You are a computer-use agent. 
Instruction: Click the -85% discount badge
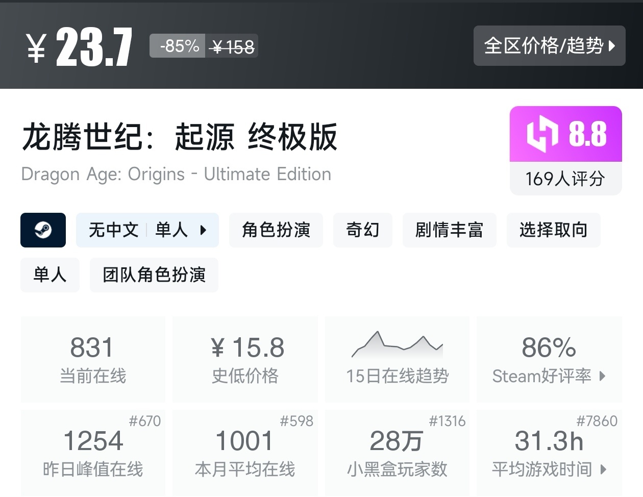click(x=178, y=46)
